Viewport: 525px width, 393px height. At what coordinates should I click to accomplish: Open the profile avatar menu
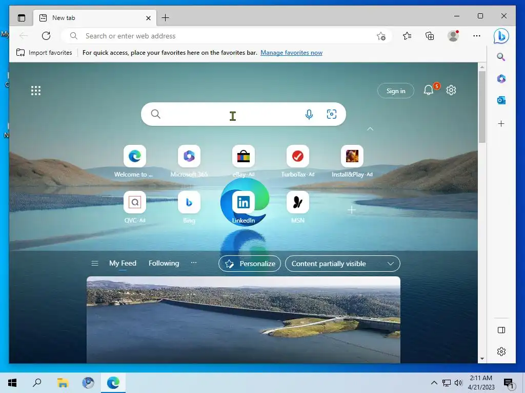coord(453,36)
